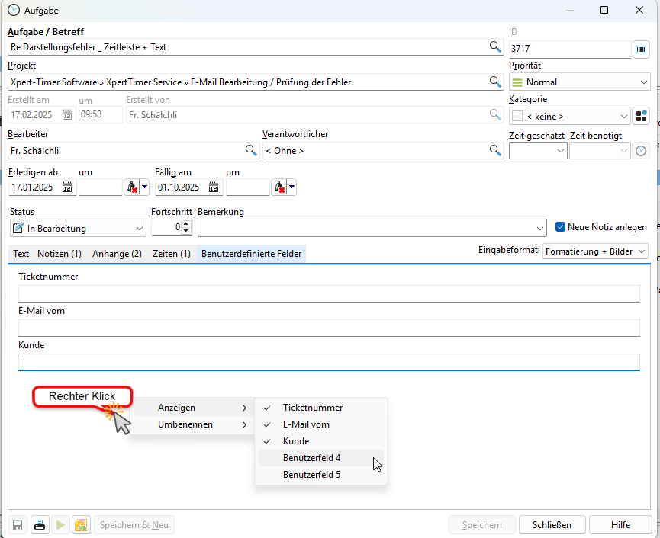
Task: Open the Umbenennen context menu entry
Action: (185, 424)
